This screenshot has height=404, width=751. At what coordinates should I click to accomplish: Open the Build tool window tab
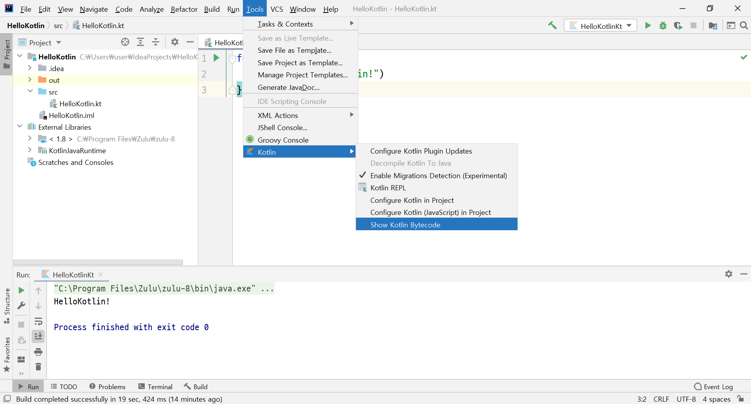pos(196,386)
